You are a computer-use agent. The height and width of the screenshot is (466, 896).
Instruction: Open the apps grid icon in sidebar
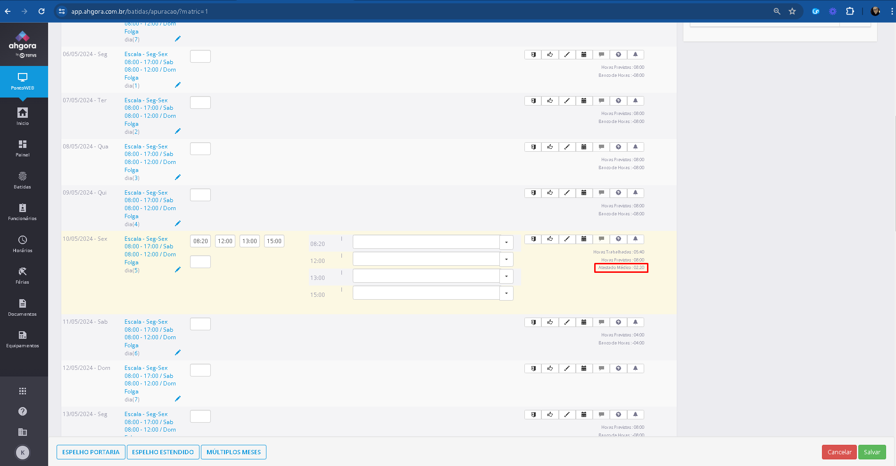coord(23,391)
